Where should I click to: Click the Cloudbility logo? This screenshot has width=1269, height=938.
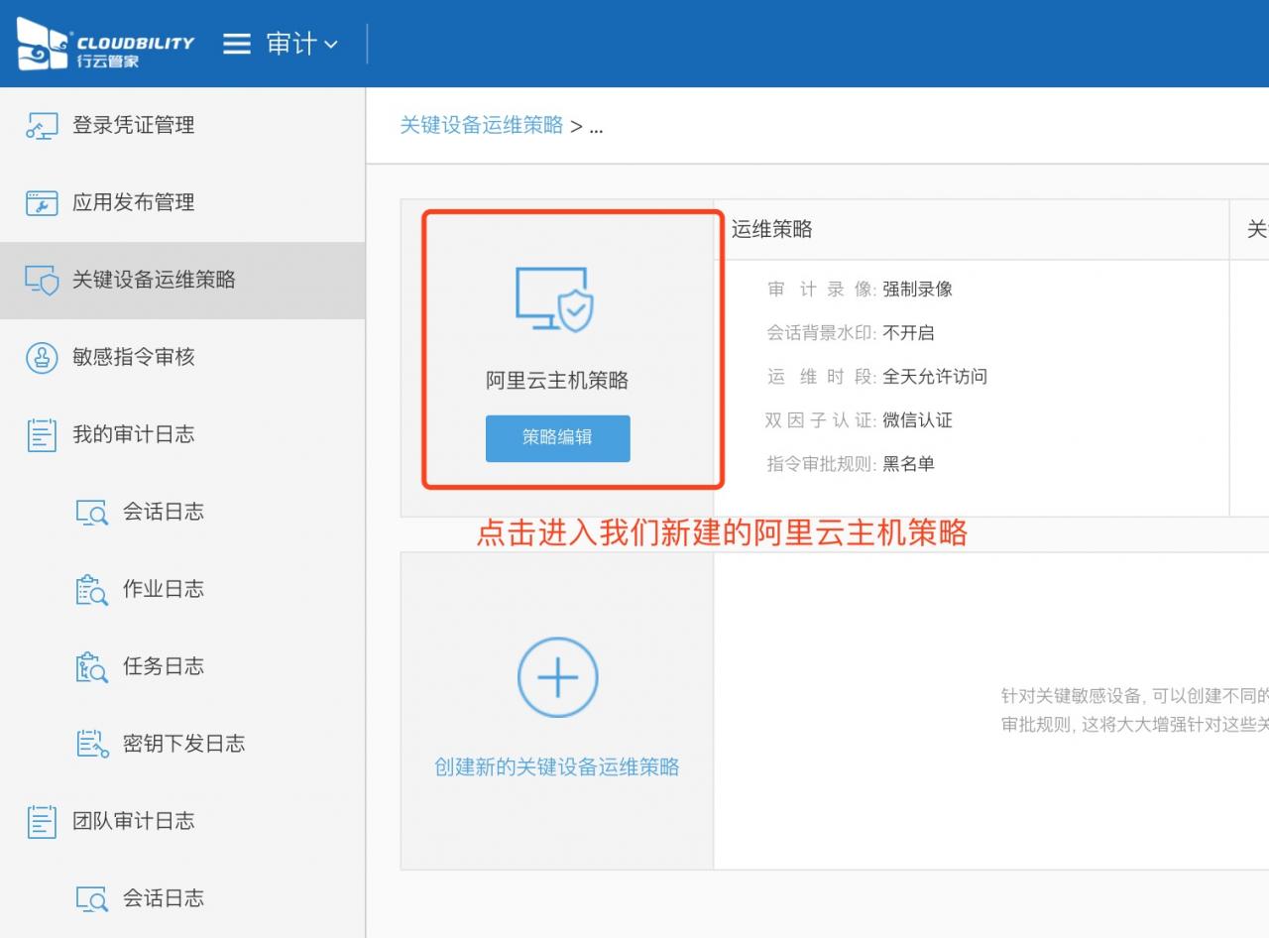coord(105,45)
